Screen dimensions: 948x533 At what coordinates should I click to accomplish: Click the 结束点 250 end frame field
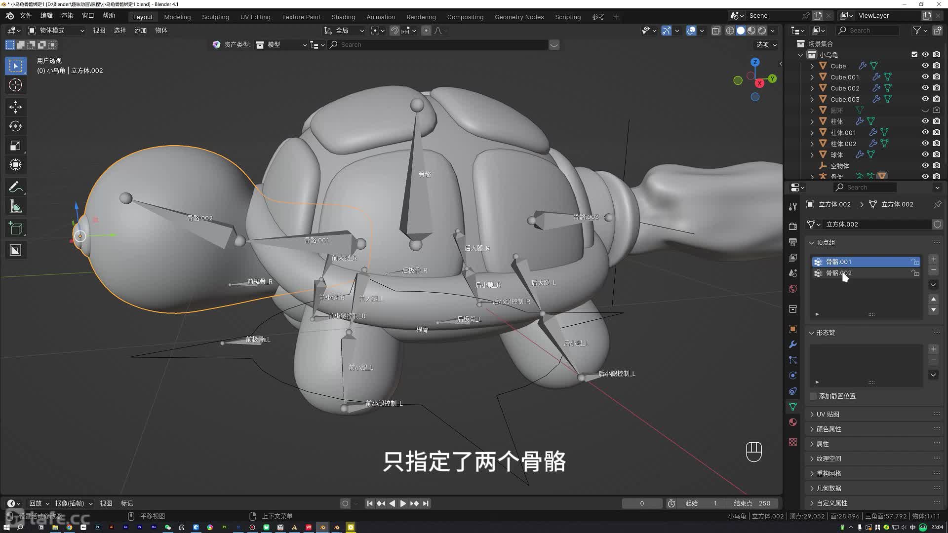point(752,504)
